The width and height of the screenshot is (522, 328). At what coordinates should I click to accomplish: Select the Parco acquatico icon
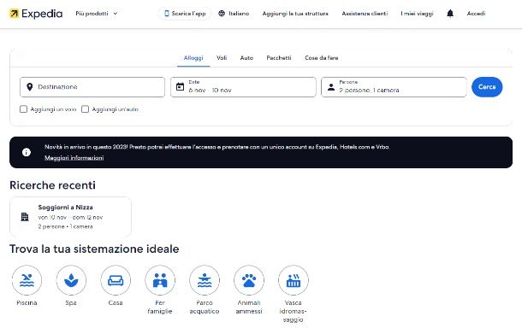tap(205, 280)
